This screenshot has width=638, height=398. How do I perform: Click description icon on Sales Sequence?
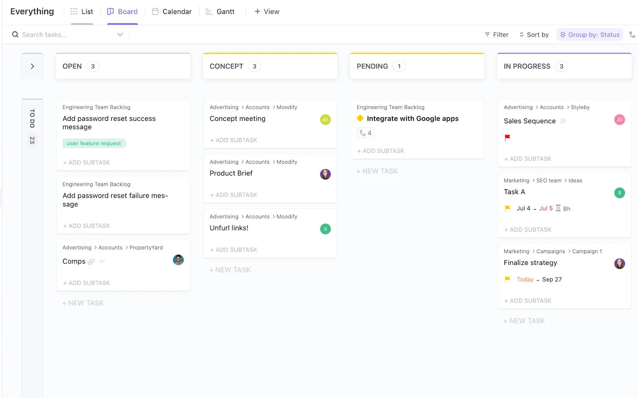pos(563,121)
